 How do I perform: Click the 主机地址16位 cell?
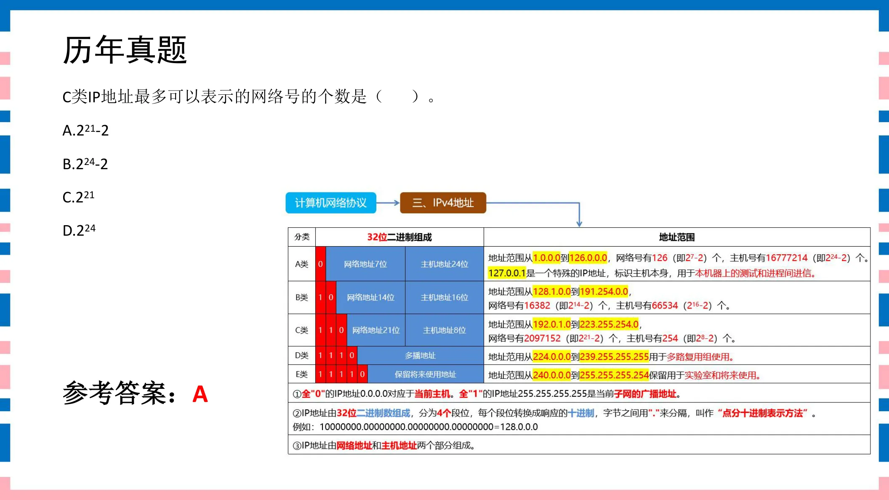pos(444,297)
